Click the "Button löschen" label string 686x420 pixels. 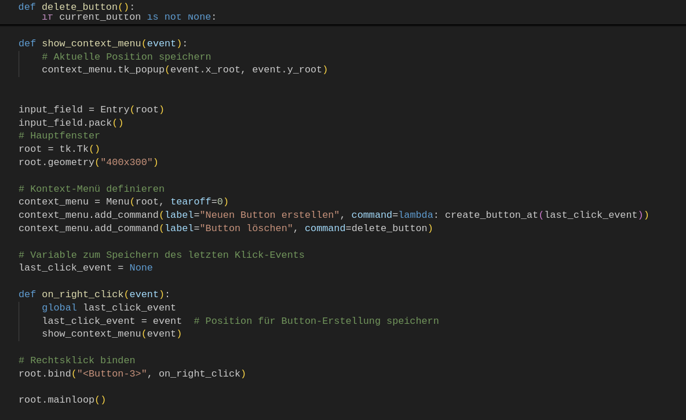click(247, 228)
